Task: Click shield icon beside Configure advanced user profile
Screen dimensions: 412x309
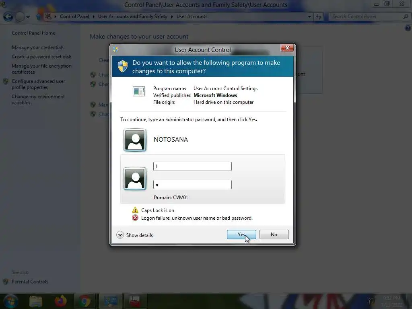Action: 6,81
